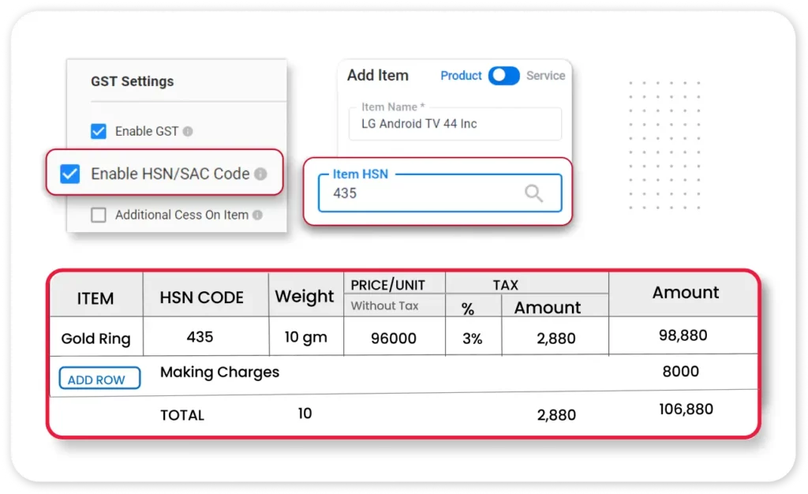Click the 106,880 total amount
The height and width of the screenshot is (494, 808).
pyautogui.click(x=686, y=410)
